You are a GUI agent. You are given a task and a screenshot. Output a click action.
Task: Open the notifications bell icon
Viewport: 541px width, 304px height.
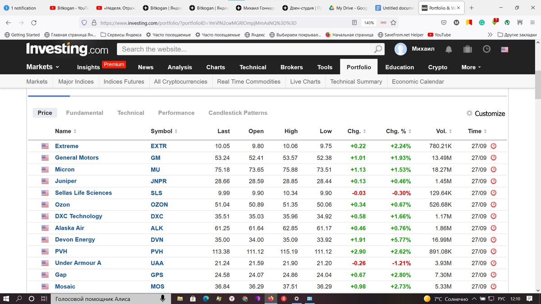point(449,49)
